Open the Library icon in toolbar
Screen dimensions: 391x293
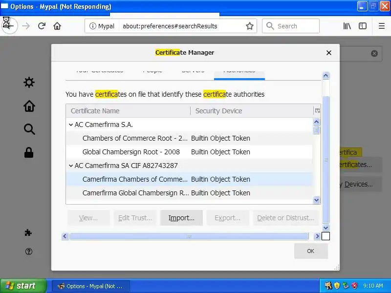pyautogui.click(x=347, y=26)
